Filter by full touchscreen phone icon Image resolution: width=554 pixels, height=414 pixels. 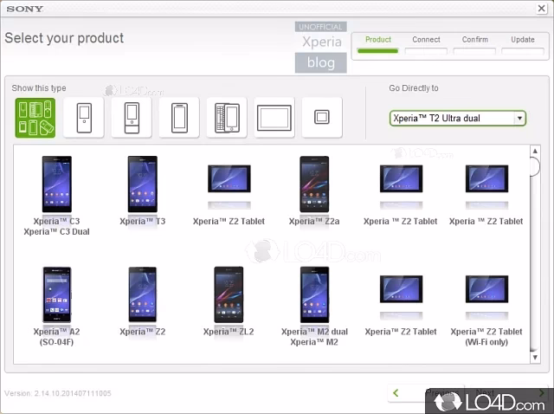(x=179, y=118)
